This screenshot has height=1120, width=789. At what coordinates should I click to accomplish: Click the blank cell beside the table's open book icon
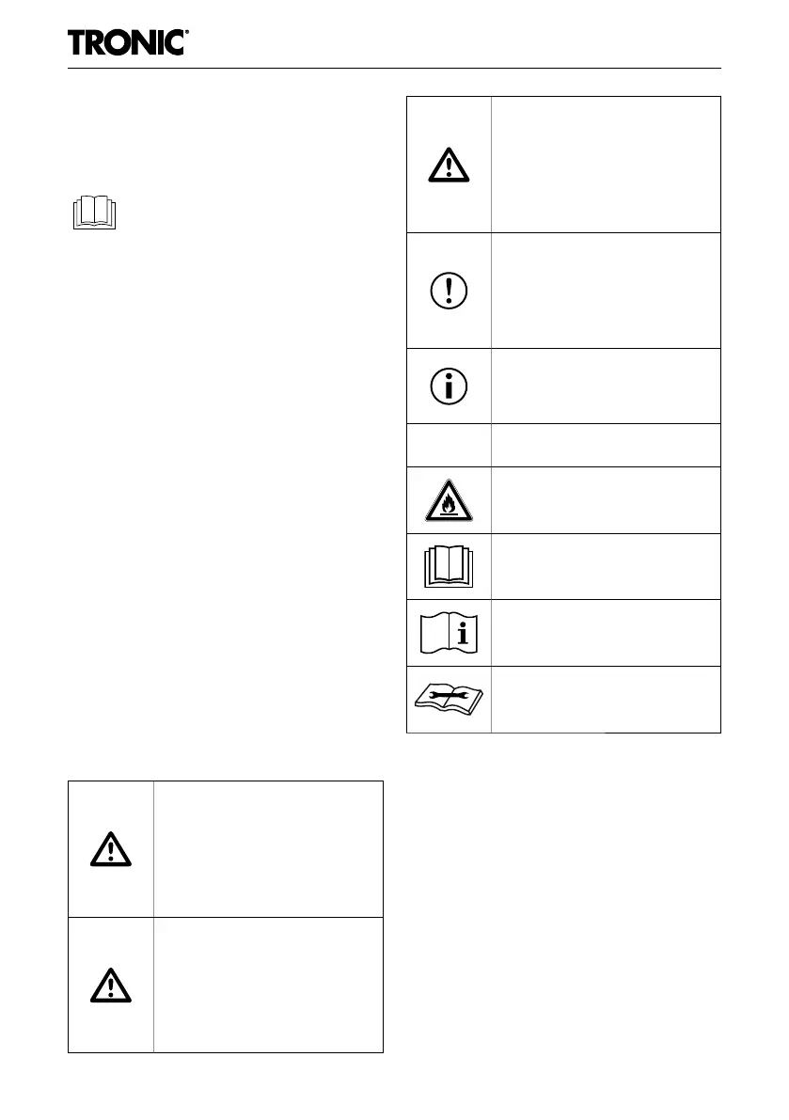606,566
